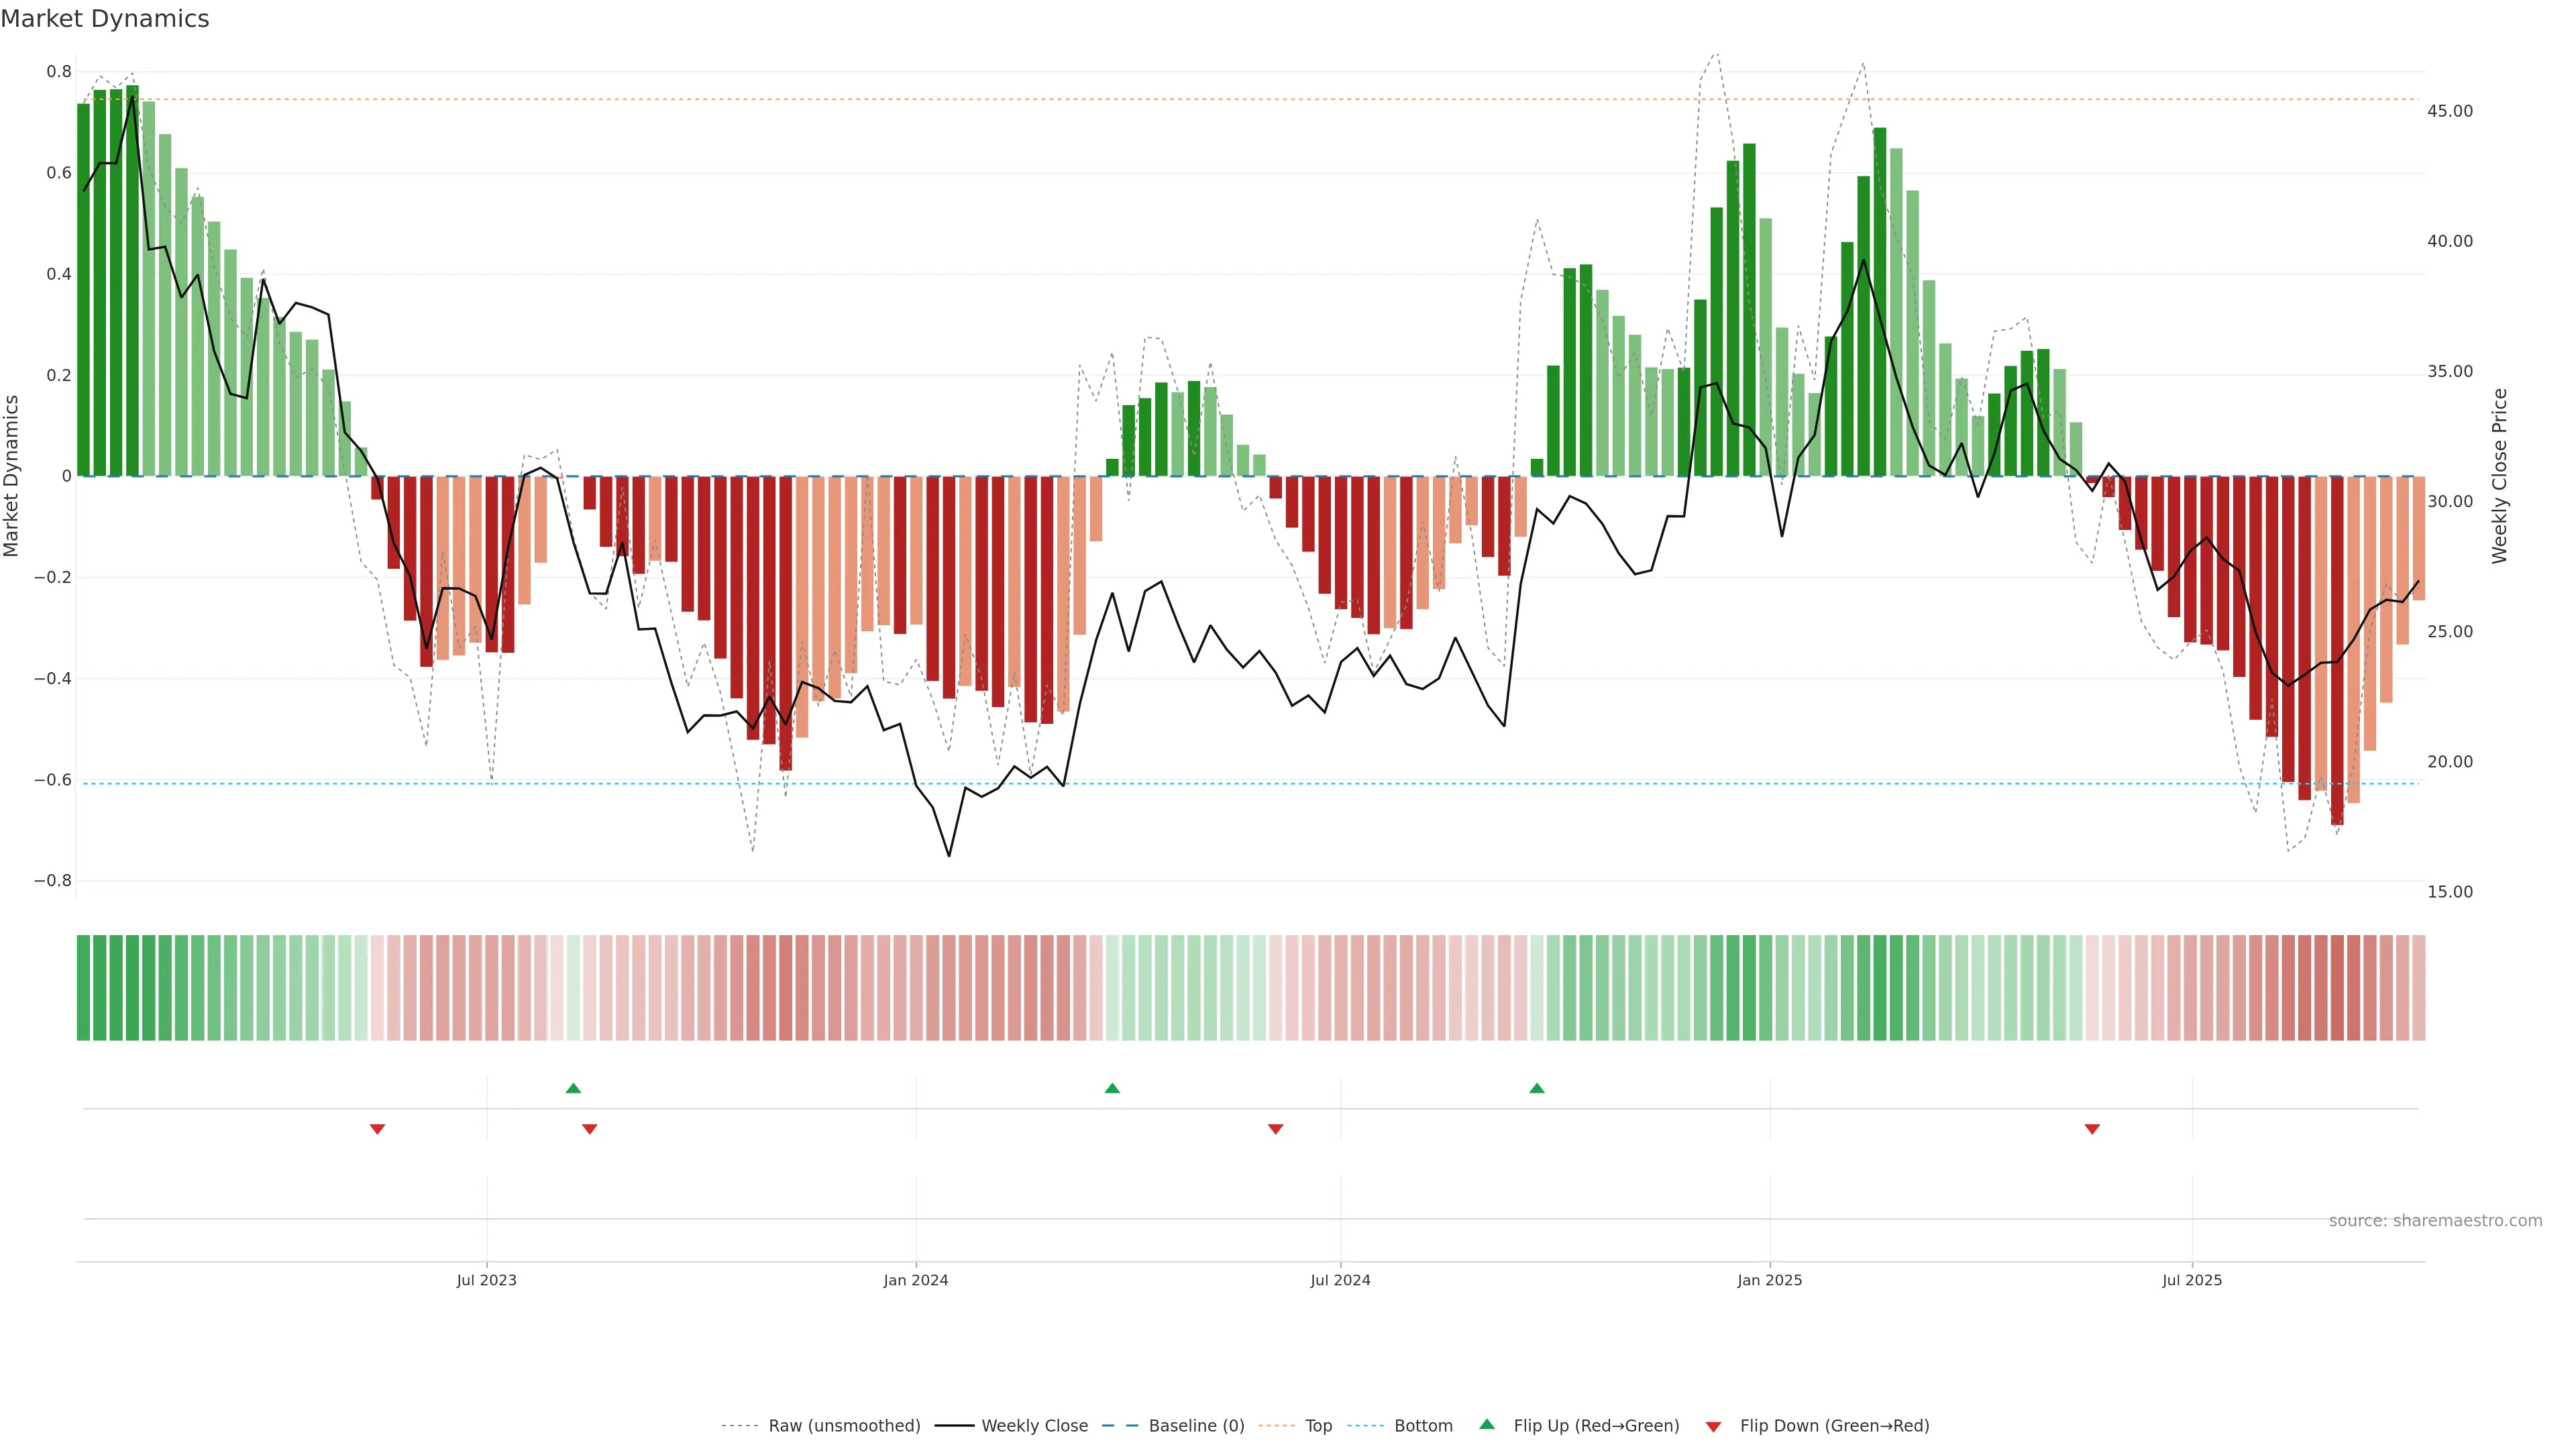Image resolution: width=2576 pixels, height=1449 pixels.
Task: Click green flip-up marker nearest Sep 2024
Action: [1537, 1088]
